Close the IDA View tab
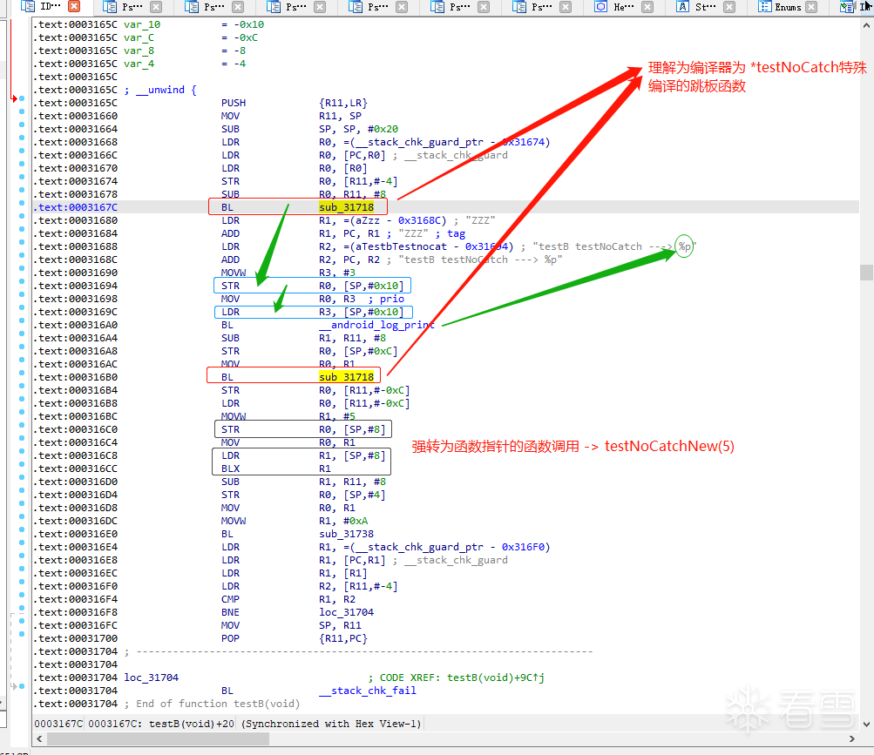The width and height of the screenshot is (874, 755). pos(73,7)
